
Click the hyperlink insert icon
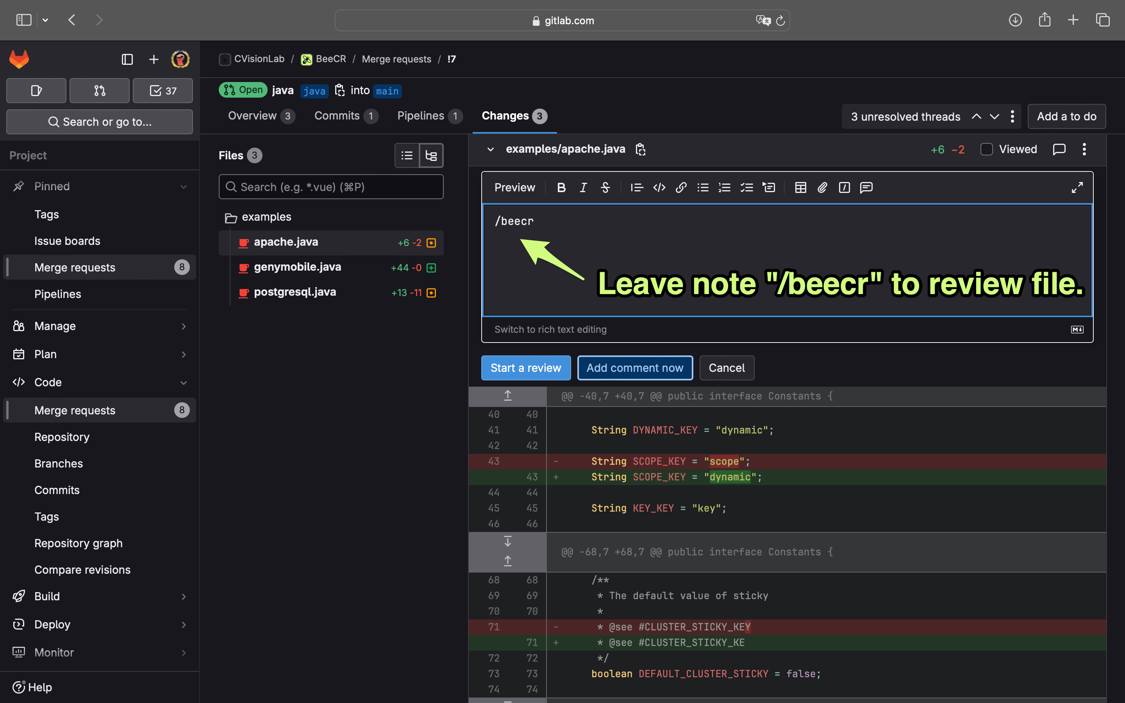[x=680, y=188]
